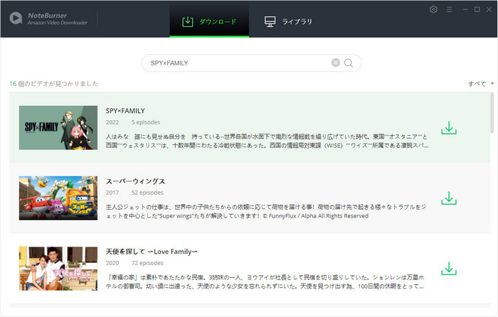This screenshot has width=498, height=317.
Task: Click the year 2017 label
Action: pyautogui.click(x=112, y=193)
